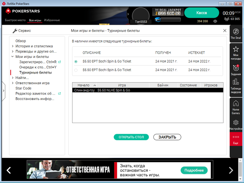Click the first ticket's expiry date 24 Ноя 2022
Viewport: 244px width, 183px height.
point(199,61)
